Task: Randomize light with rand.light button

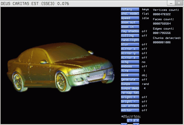Action: 130,40
